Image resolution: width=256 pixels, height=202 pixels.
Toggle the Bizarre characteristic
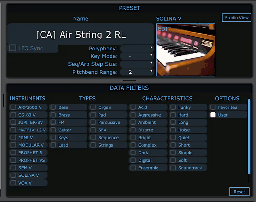133,130
